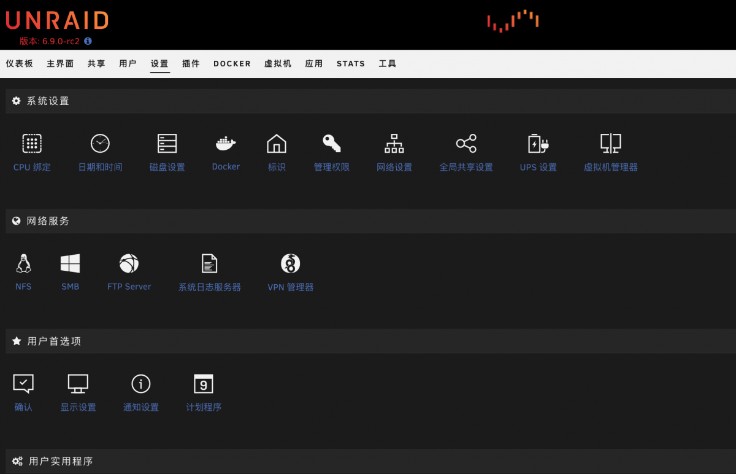
Task: Open the 磁盘设置 disk icon
Action: point(167,143)
